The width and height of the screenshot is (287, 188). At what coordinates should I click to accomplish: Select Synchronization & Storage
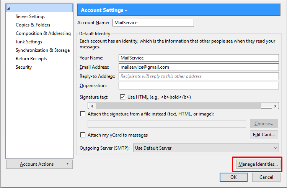point(42,50)
